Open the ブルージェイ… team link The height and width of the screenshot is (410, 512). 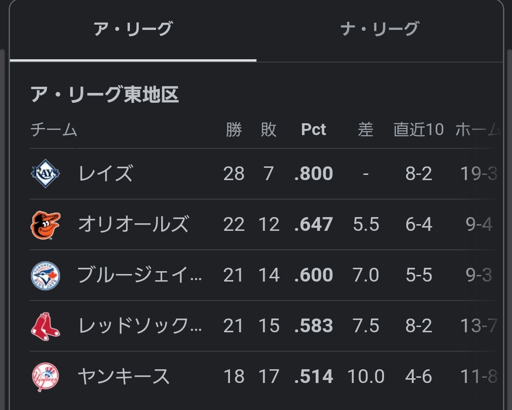pos(139,275)
